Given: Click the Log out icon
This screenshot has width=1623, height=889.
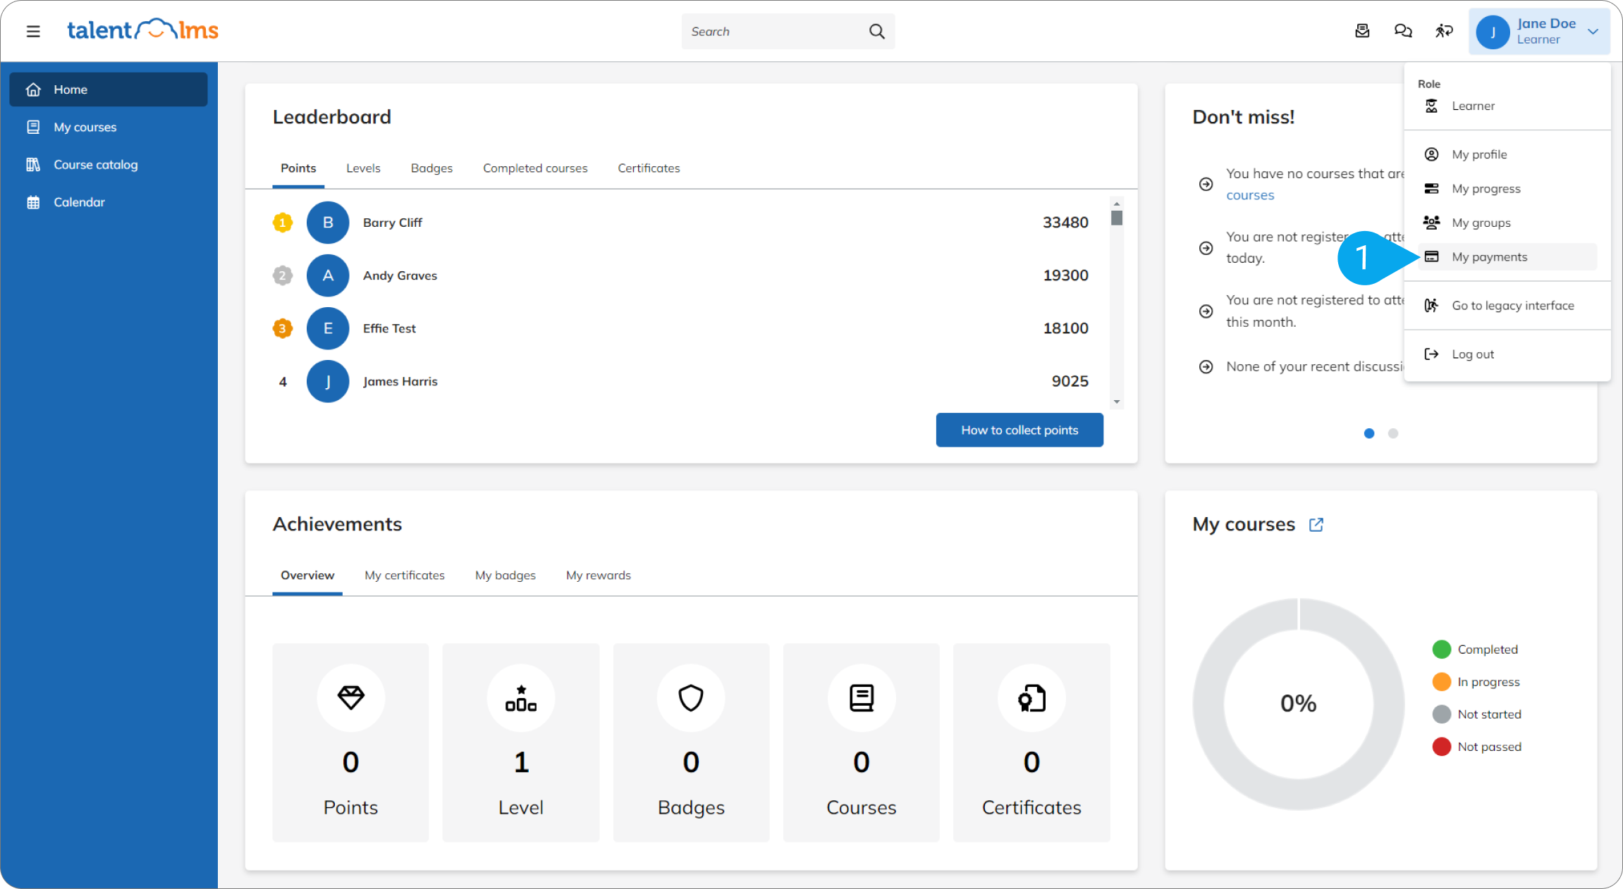Looking at the screenshot, I should pyautogui.click(x=1431, y=354).
